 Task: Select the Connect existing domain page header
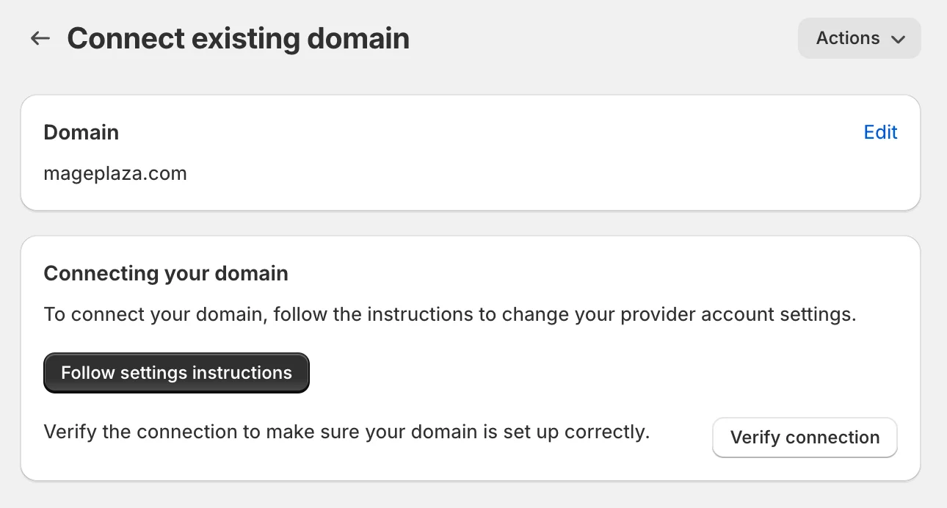pyautogui.click(x=238, y=38)
